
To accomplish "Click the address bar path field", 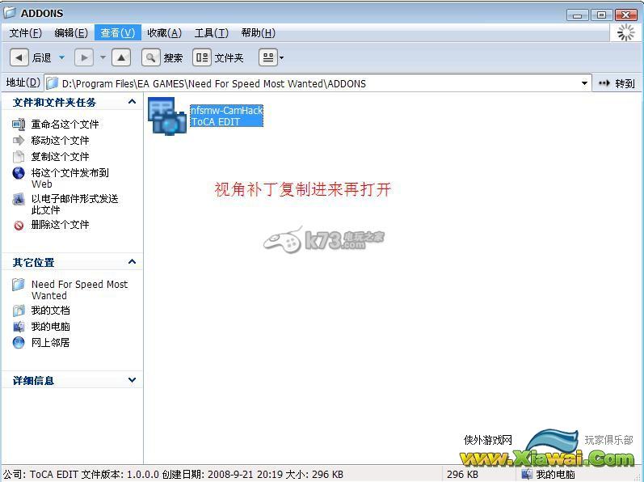I will pos(318,83).
